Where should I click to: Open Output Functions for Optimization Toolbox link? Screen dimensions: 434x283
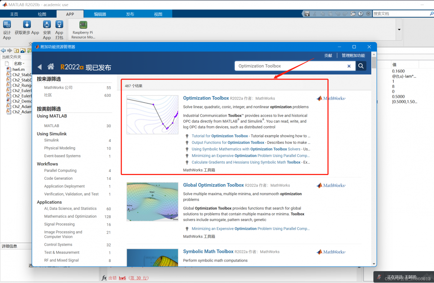pyautogui.click(x=228, y=143)
